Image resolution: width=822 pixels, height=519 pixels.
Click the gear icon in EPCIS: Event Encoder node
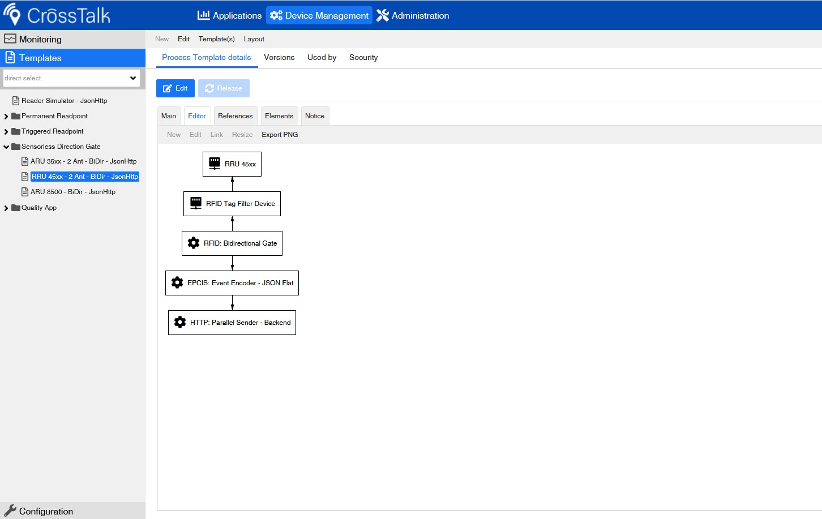[x=177, y=282]
